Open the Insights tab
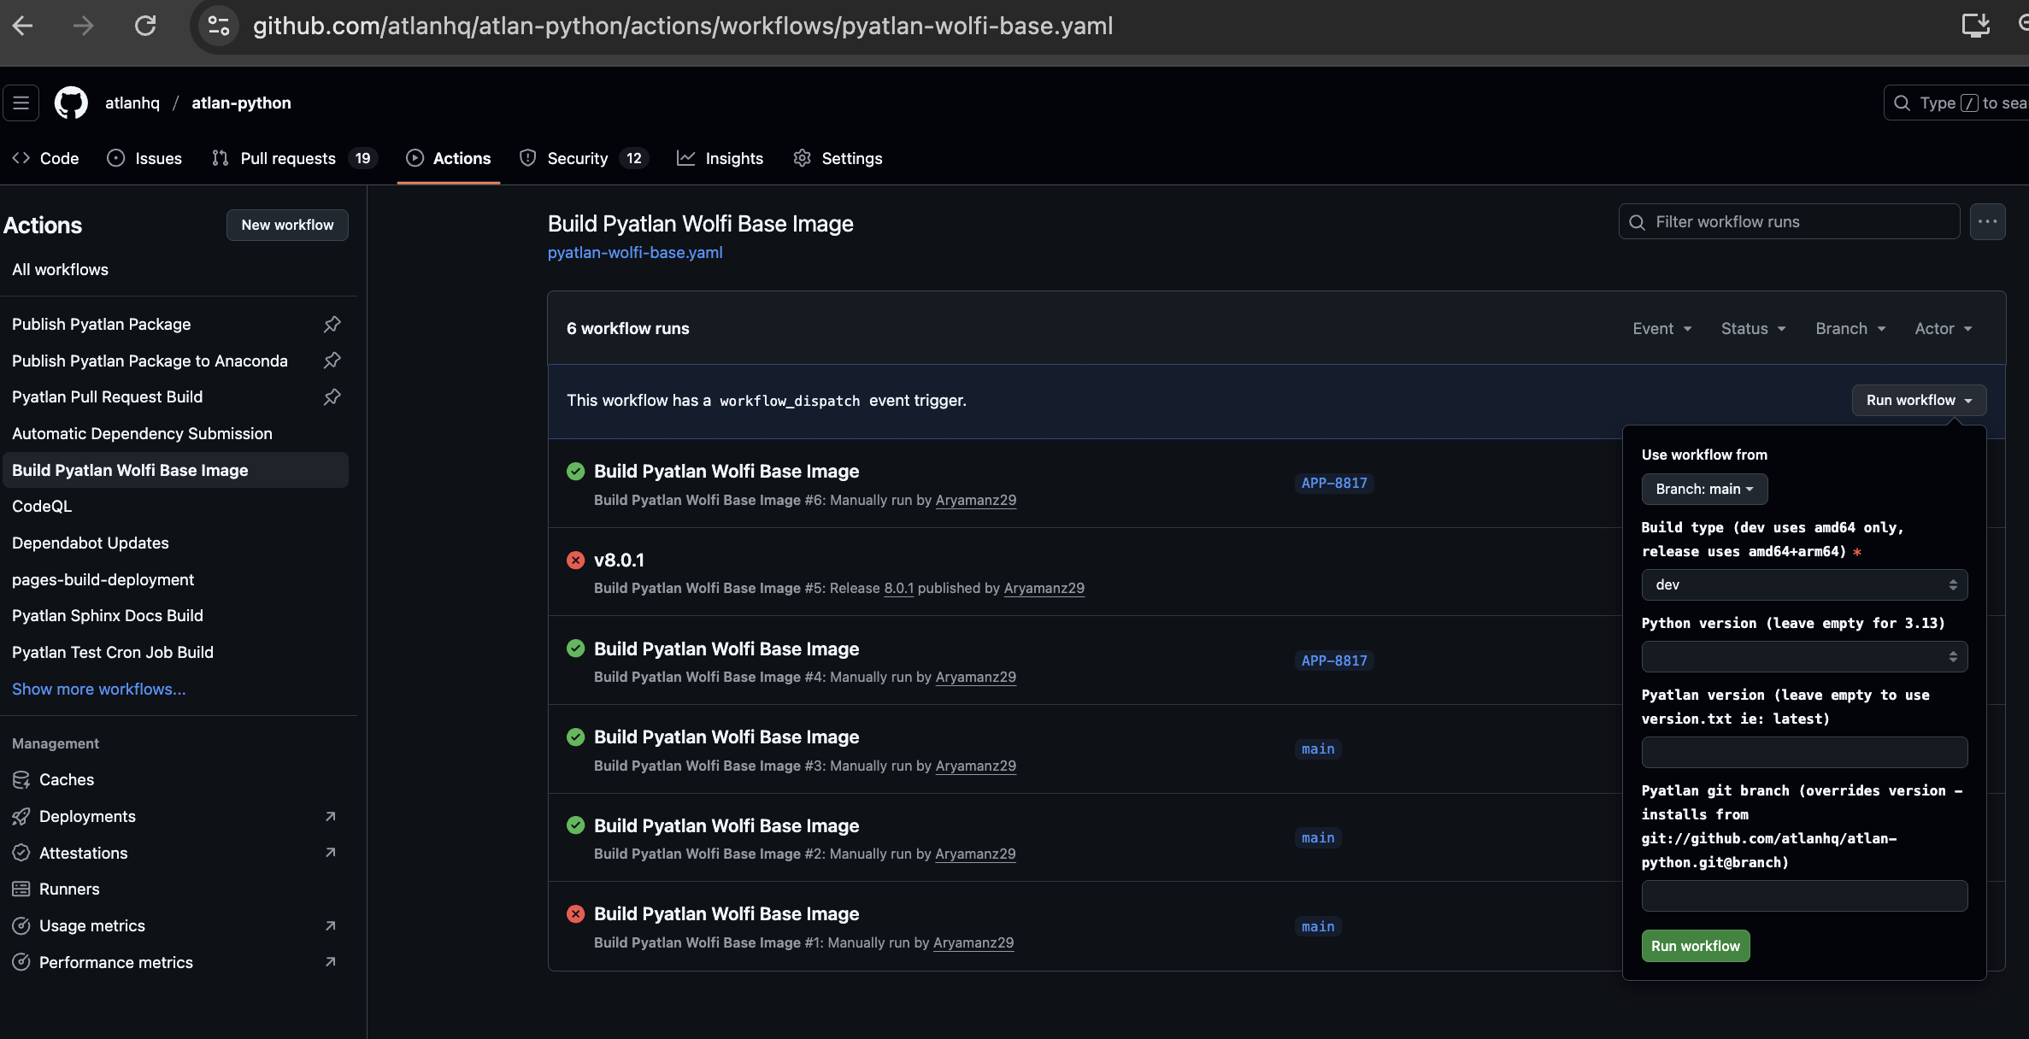Viewport: 2029px width, 1039px height. (720, 158)
